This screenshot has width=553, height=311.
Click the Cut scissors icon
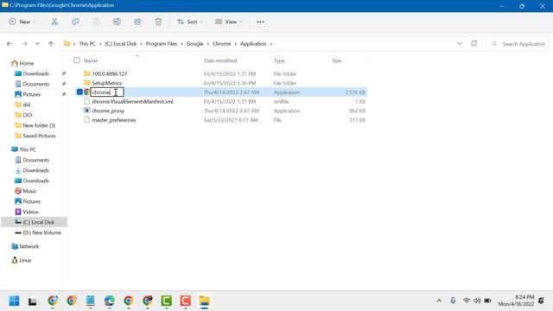click(x=54, y=22)
